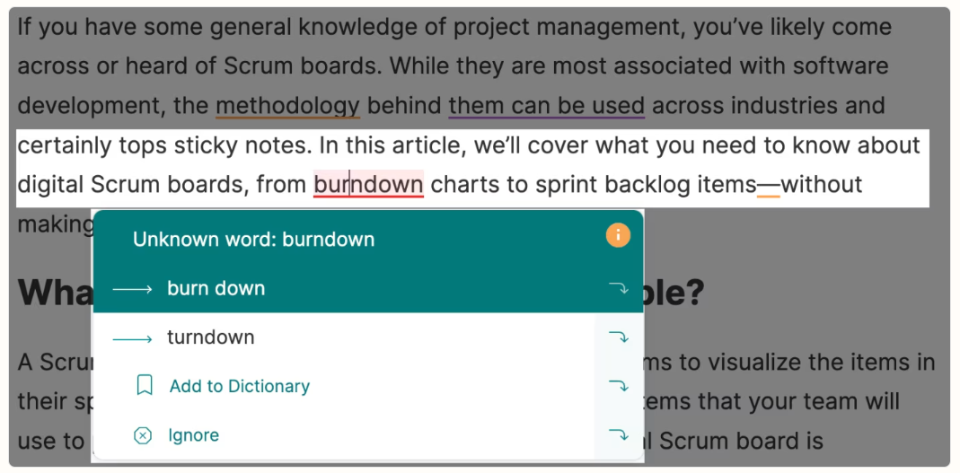The image size is (960, 473).
Task: Click the "Unknown word: burndown" header text
Action: coord(253,240)
